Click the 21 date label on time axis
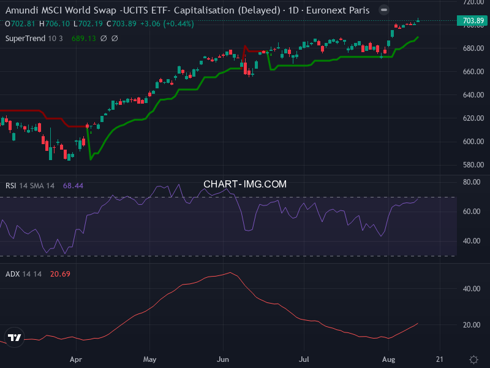490x368 pixels. [x=440, y=359]
